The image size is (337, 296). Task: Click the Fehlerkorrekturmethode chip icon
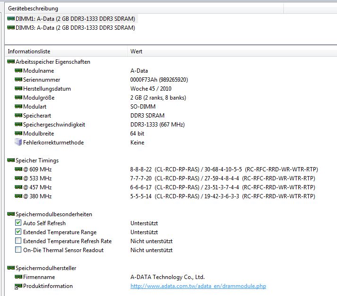(x=18, y=142)
